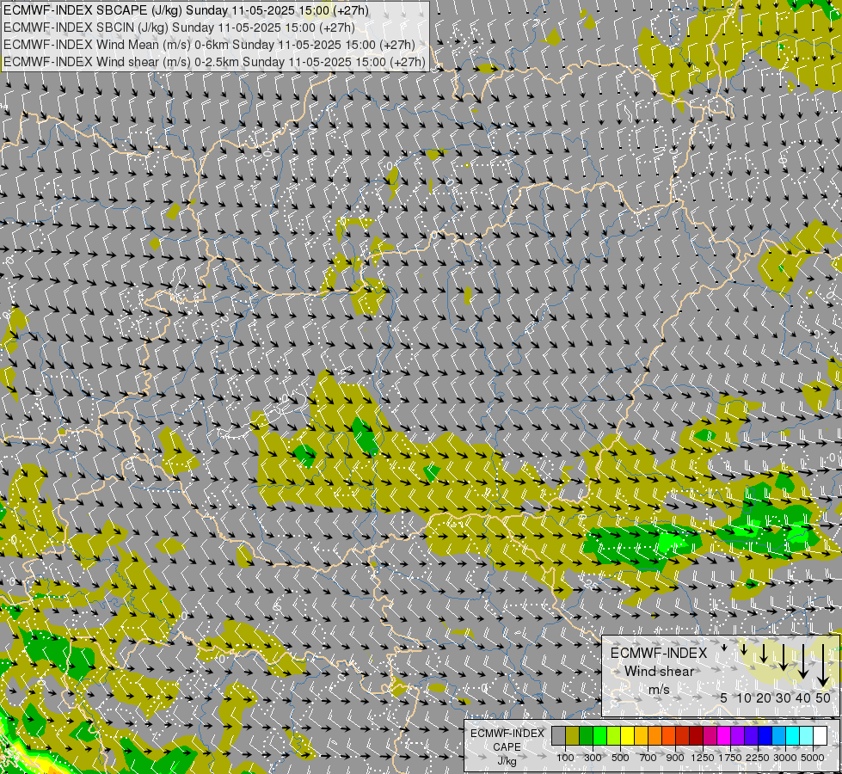Click the 3000 label under CAPE legend

pyautogui.click(x=785, y=758)
